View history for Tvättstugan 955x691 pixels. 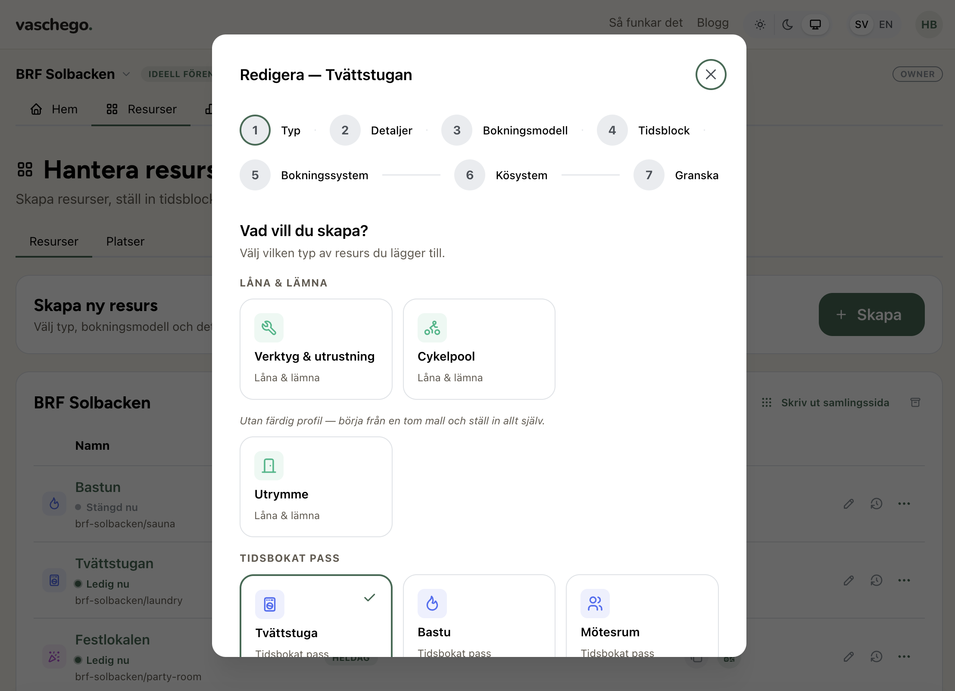(x=877, y=580)
